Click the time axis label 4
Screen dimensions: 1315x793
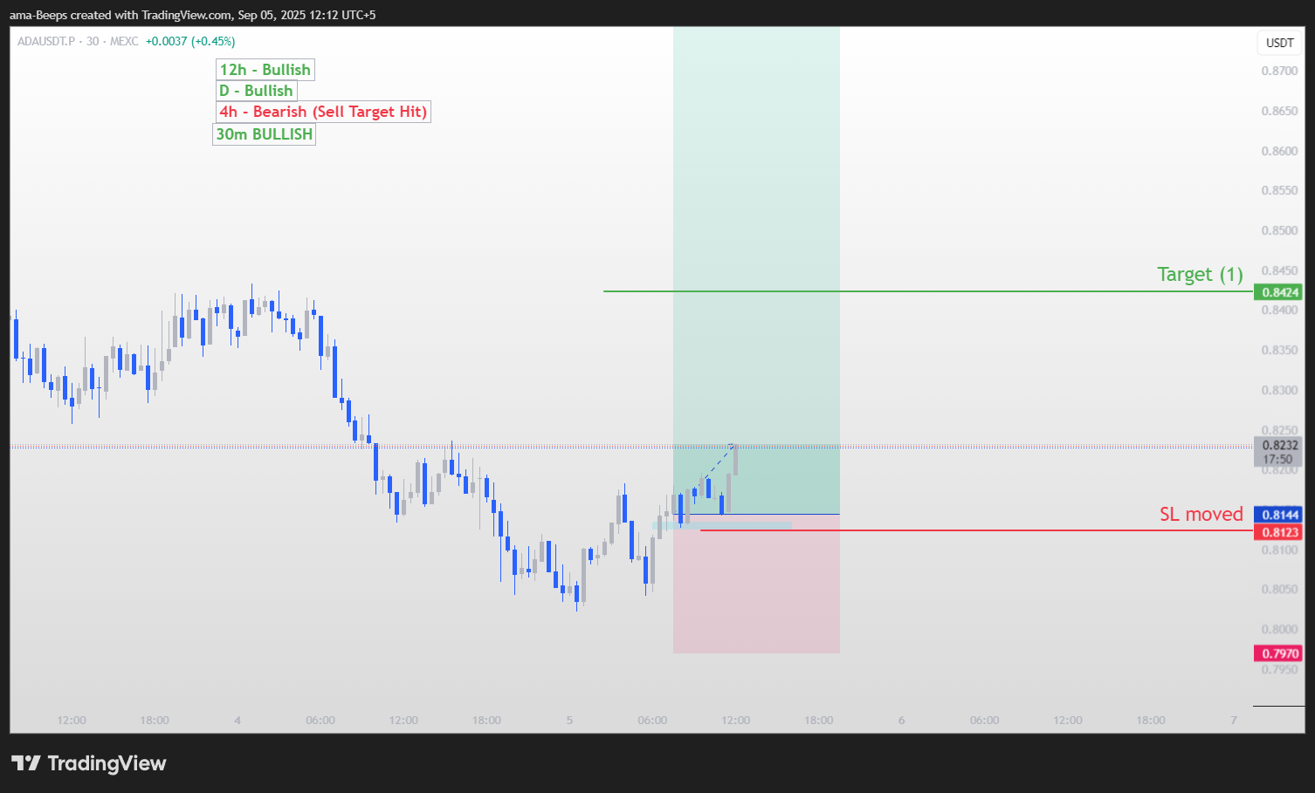238,721
